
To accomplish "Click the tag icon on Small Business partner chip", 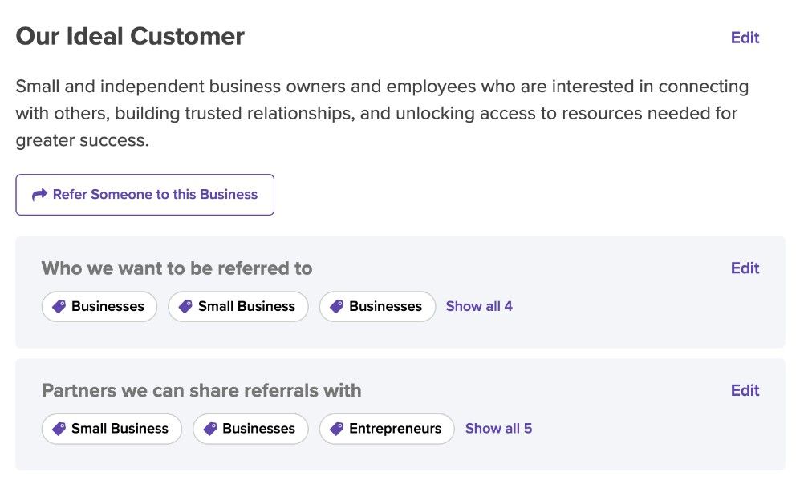I will coord(59,429).
